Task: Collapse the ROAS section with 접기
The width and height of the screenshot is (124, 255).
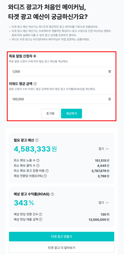Action: click(x=101, y=203)
